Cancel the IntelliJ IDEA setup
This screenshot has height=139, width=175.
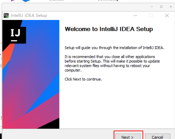158,136
